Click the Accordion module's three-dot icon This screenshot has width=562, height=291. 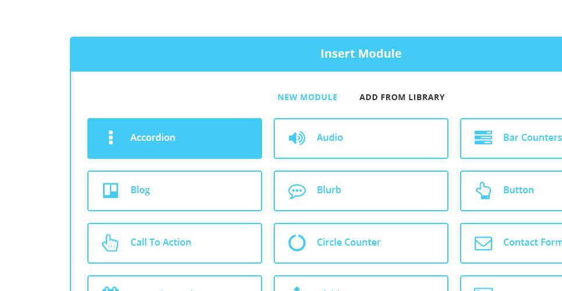coord(111,138)
